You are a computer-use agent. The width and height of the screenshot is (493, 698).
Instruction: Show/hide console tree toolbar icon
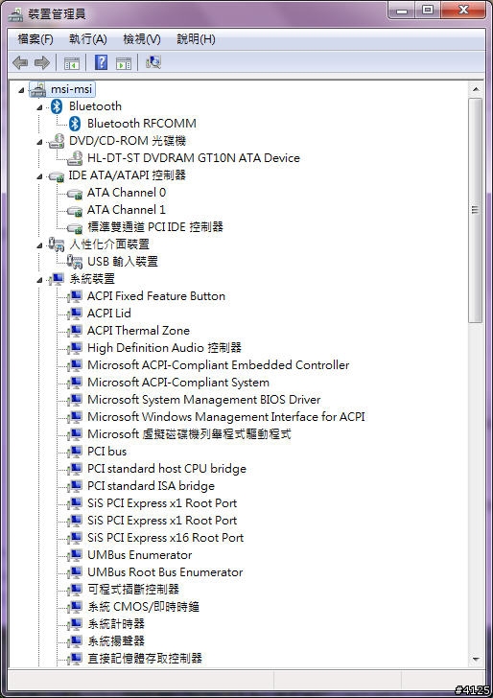72,63
